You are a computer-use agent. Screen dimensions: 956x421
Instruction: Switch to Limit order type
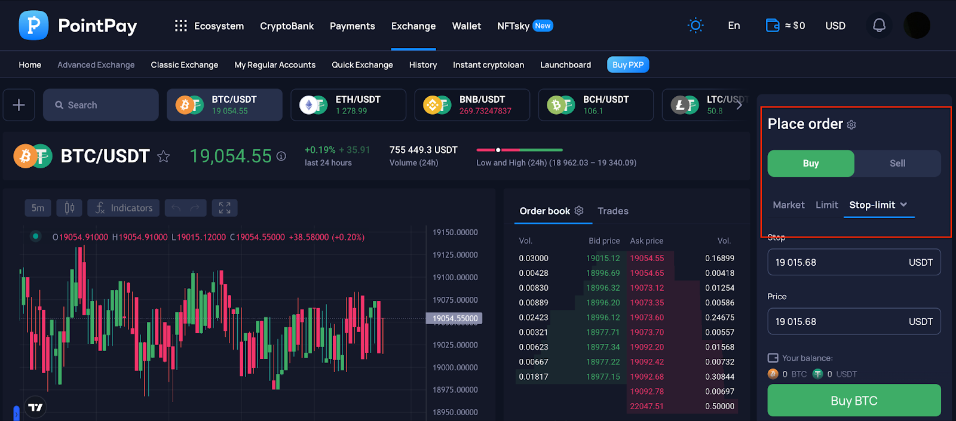point(827,205)
